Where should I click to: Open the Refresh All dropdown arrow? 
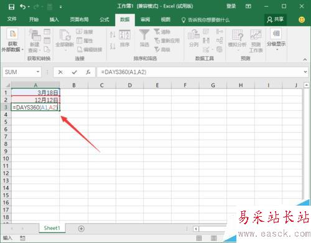(x=65, y=50)
